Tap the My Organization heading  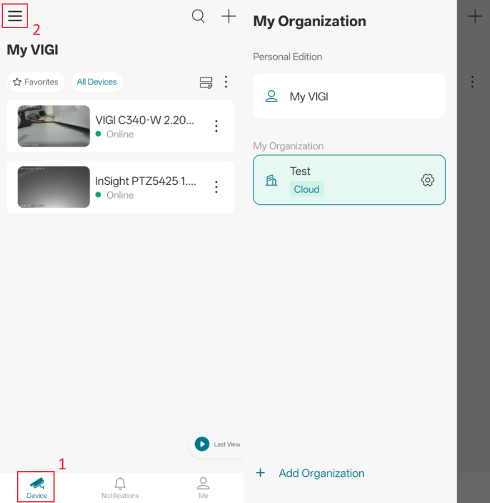[x=310, y=21]
